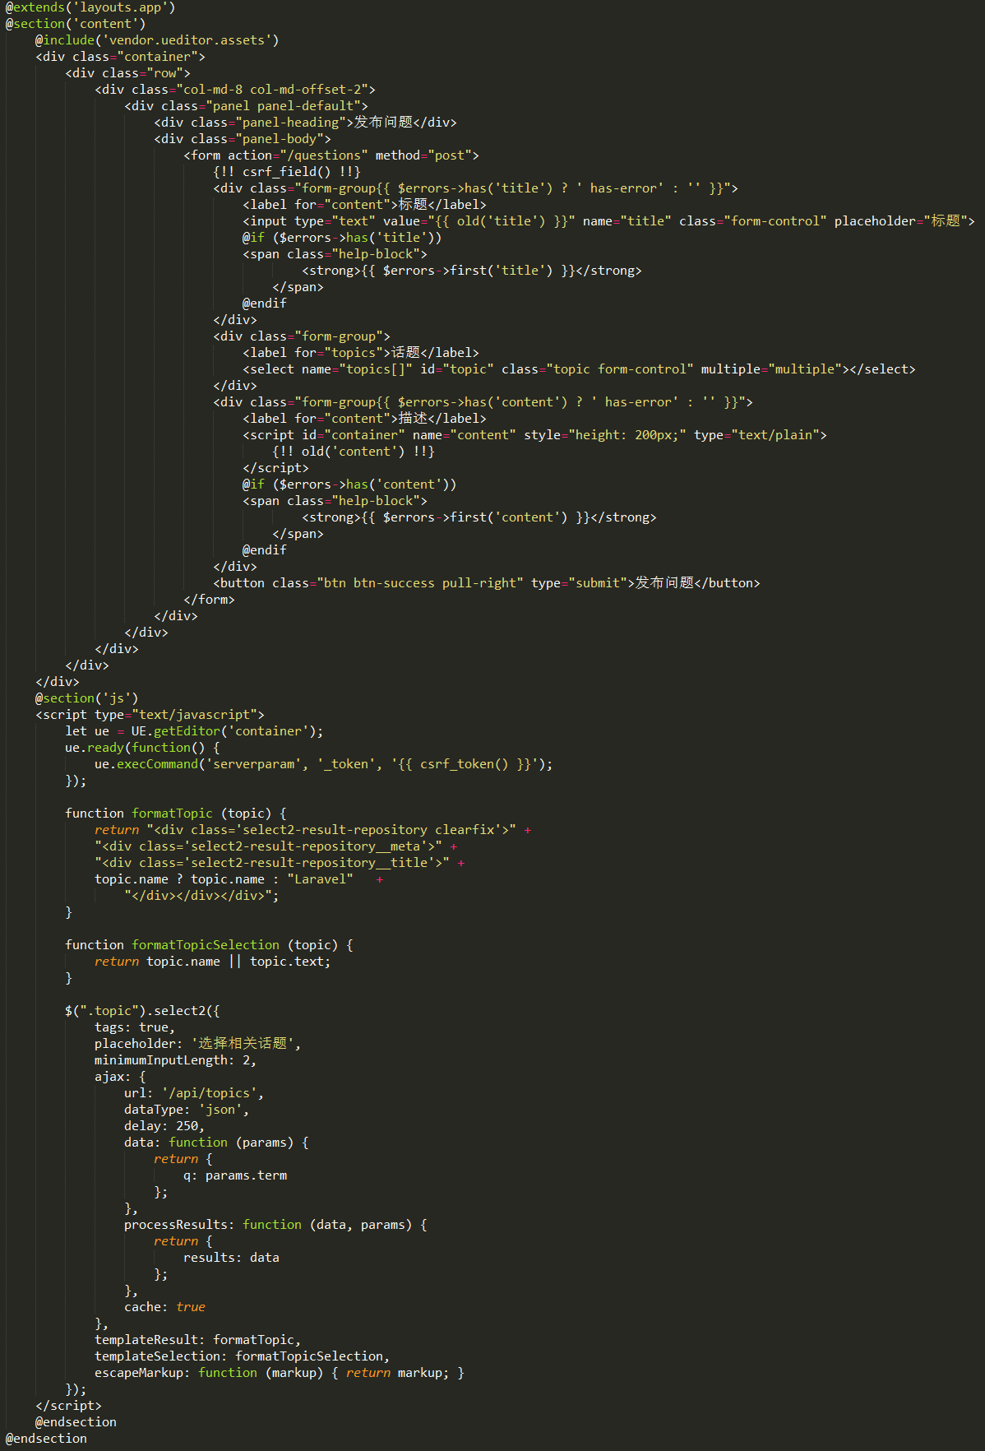
Task: Click the script id="container" line
Action: pos(534,435)
